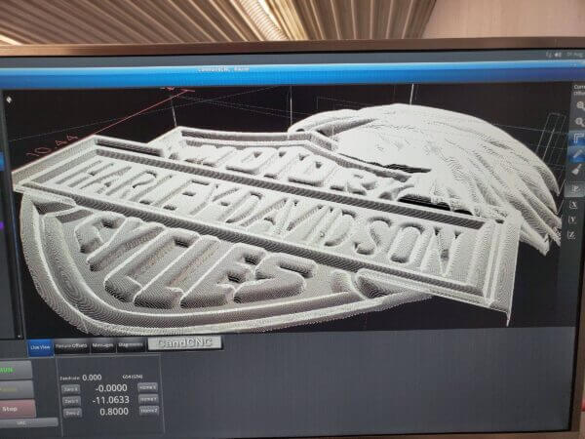Click the Home X button

[x=147, y=387]
